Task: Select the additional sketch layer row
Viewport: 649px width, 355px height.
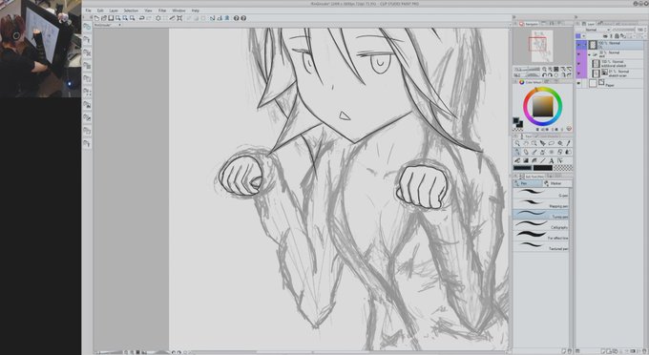Action: pos(616,64)
